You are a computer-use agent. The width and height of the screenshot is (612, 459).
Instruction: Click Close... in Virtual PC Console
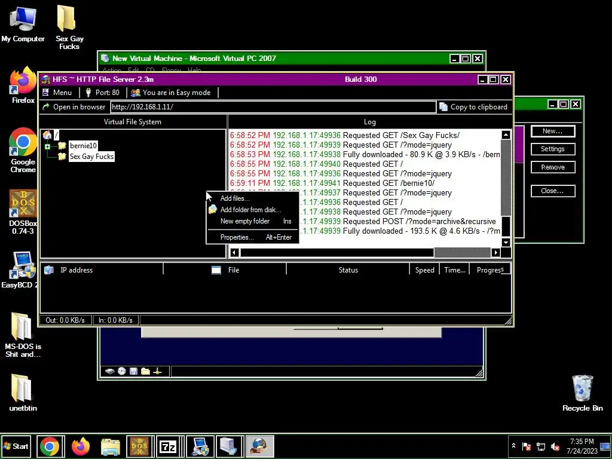[x=553, y=191]
